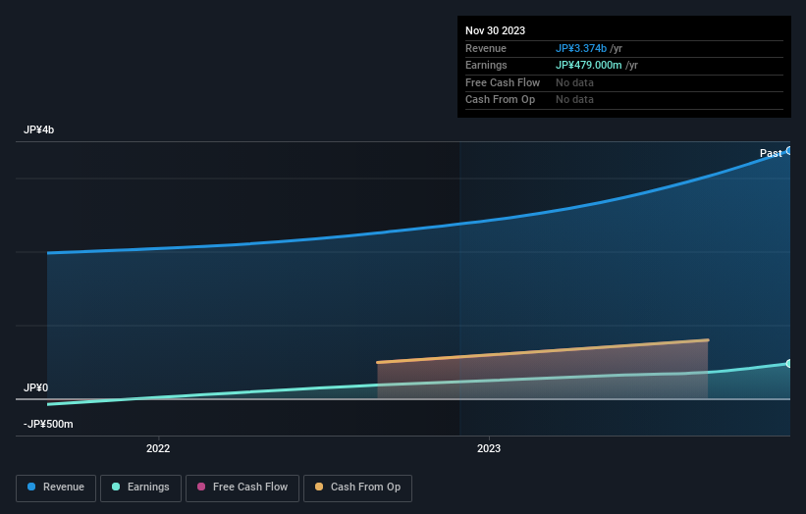Viewport: 806px width, 514px height.
Task: Click the JP¥0 y-axis label
Action: point(36,387)
